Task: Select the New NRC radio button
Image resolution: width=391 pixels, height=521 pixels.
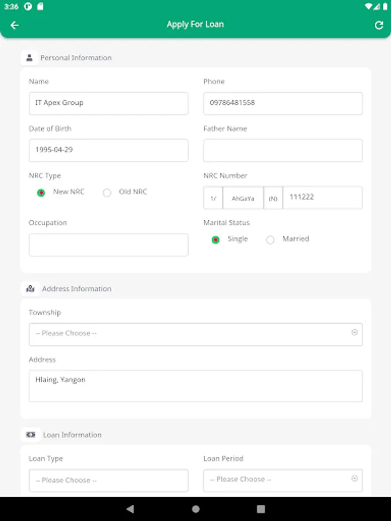Action: click(41, 193)
